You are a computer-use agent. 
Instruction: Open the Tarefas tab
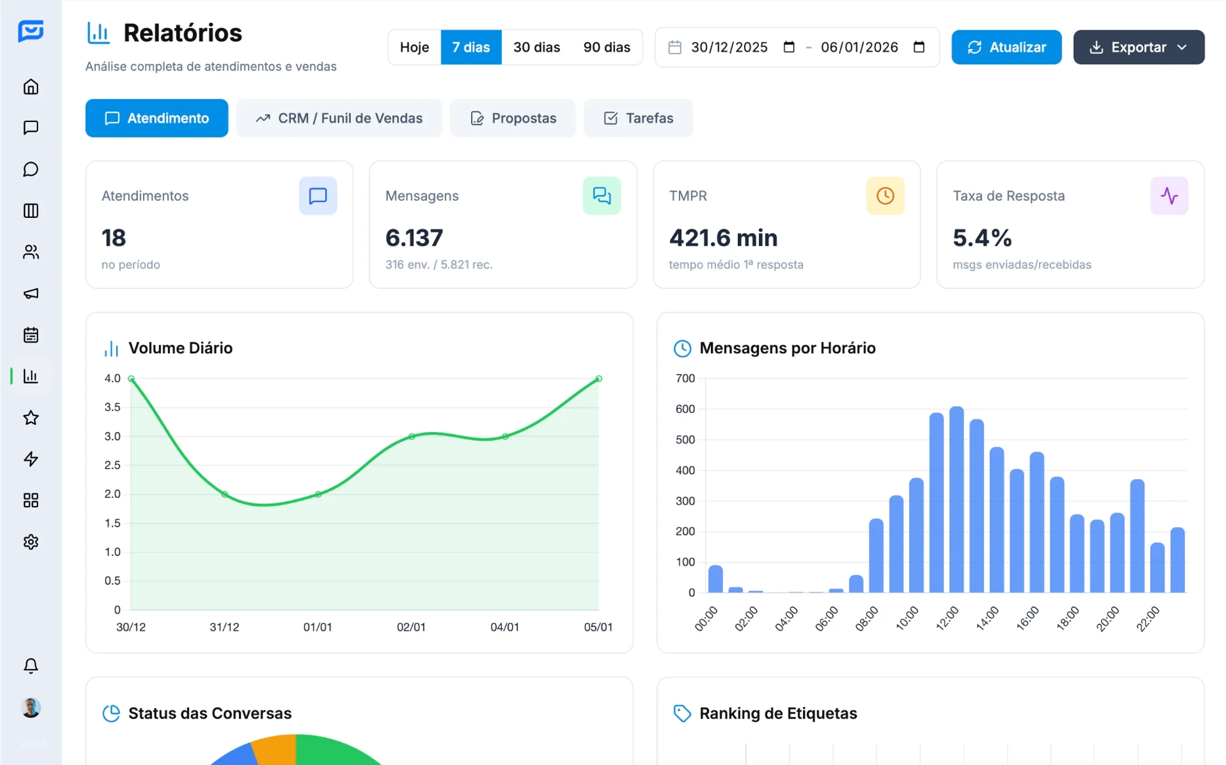(x=638, y=118)
